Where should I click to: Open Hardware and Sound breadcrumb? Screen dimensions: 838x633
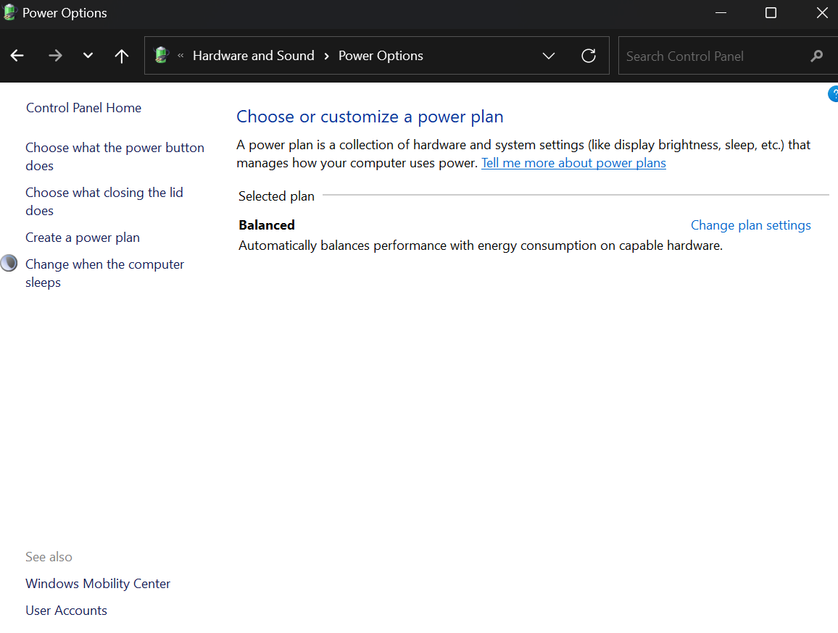pyautogui.click(x=253, y=56)
